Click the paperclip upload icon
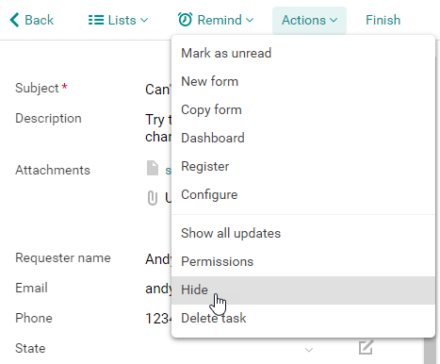The image size is (440, 364). click(x=153, y=198)
